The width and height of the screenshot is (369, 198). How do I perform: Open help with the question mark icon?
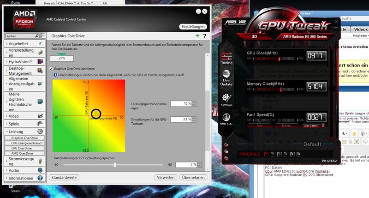(205, 36)
